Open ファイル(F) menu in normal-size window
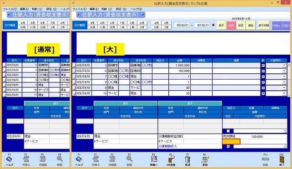The image size is (292, 169). [10, 9]
